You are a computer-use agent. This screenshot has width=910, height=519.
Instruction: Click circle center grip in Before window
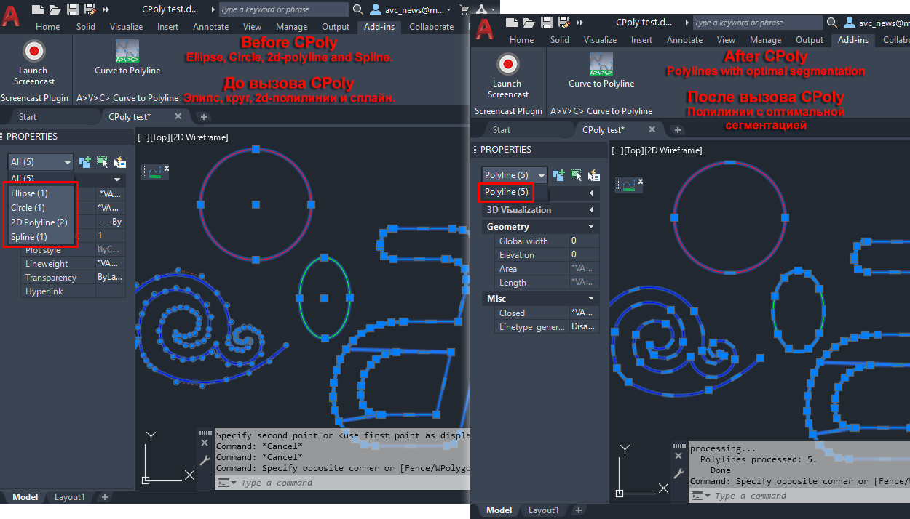click(x=256, y=204)
